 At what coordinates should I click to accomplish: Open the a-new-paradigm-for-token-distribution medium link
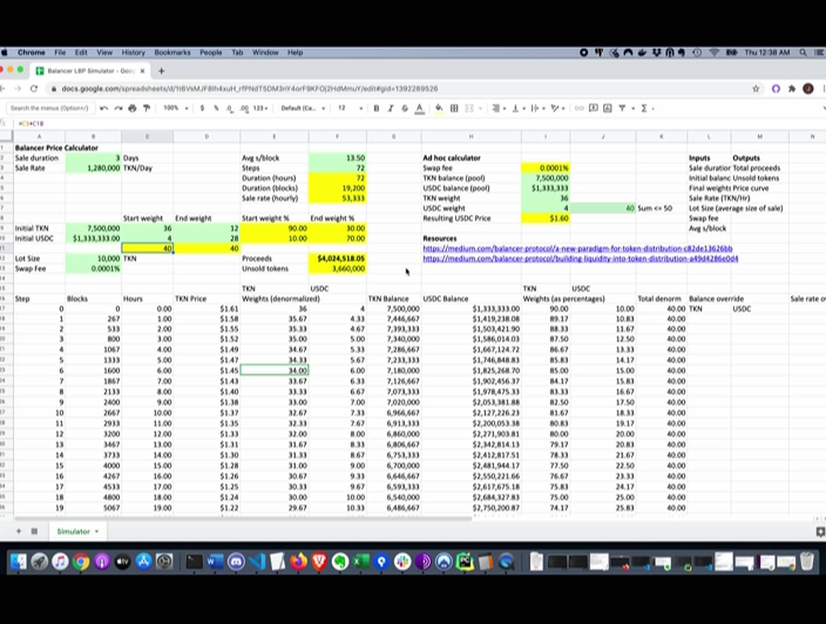577,248
